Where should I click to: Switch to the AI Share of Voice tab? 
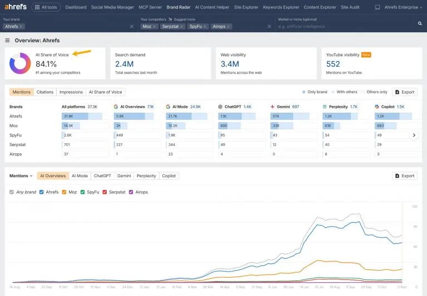pyautogui.click(x=106, y=92)
